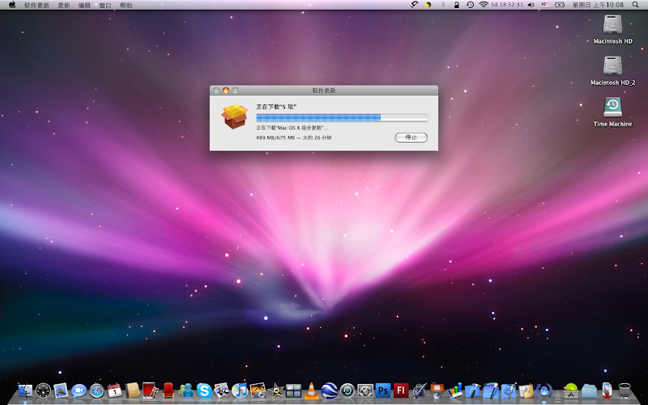
Task: Click the Time Machine menu bar icon
Action: 471,5
